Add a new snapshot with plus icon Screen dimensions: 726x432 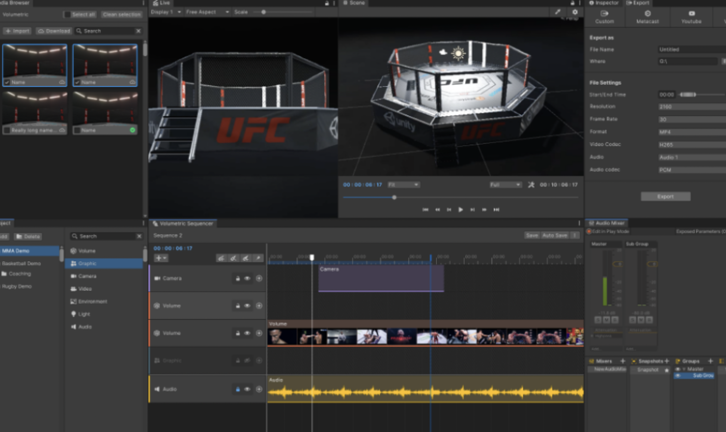pos(667,361)
